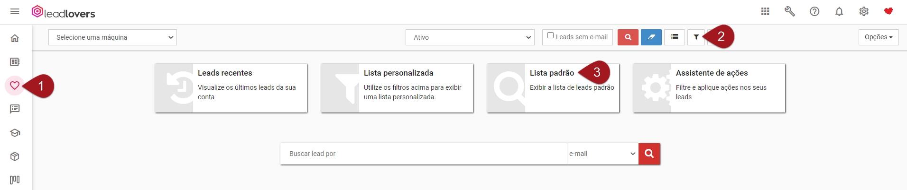Open the apps grid icon
This screenshot has height=190, width=907.
pos(765,11)
